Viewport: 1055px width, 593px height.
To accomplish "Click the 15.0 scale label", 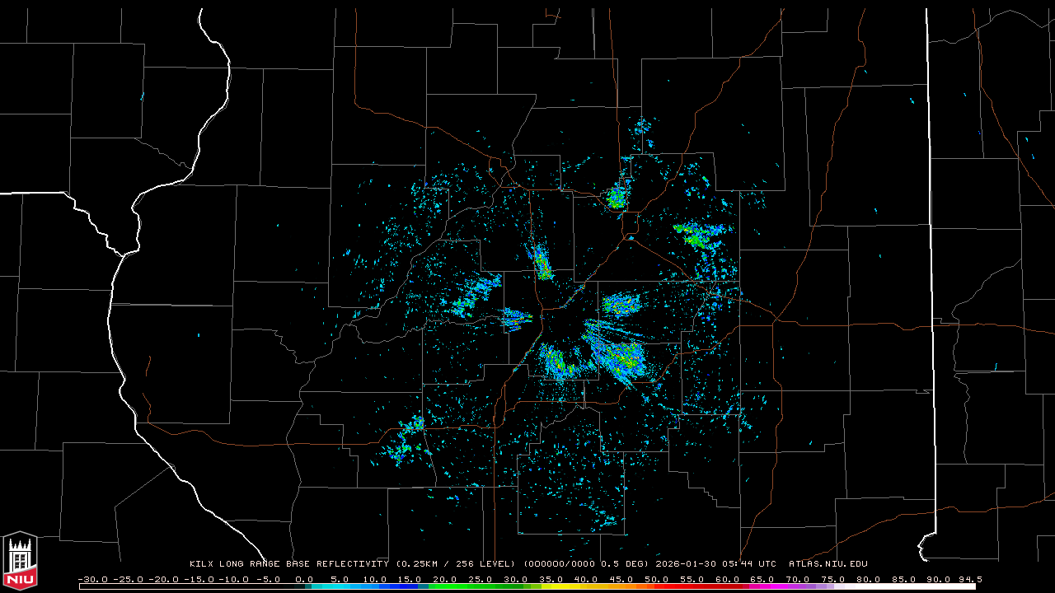I will coord(410,579).
